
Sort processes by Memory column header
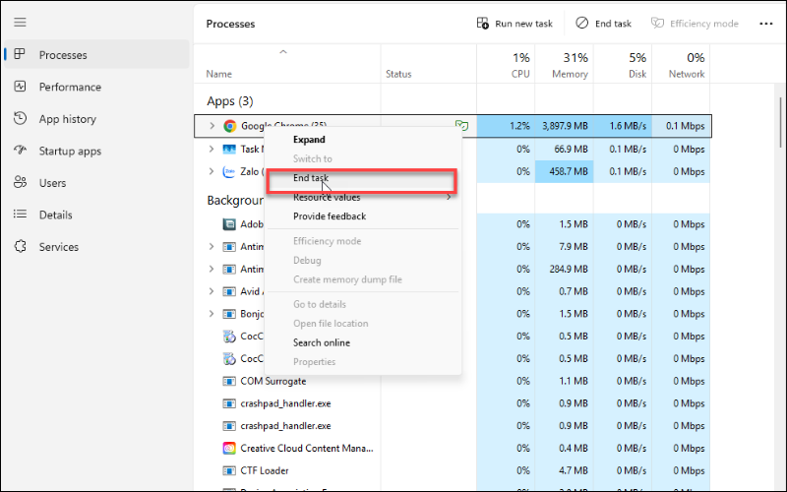(564, 64)
